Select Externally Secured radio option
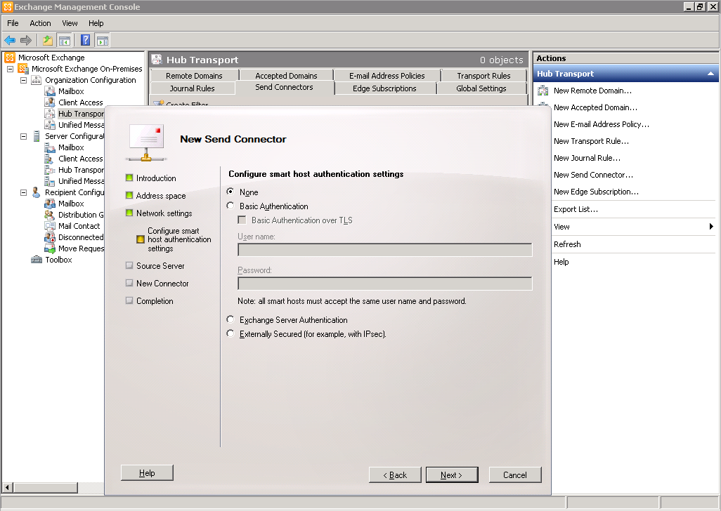Screen dimensions: 721x511 [230, 334]
